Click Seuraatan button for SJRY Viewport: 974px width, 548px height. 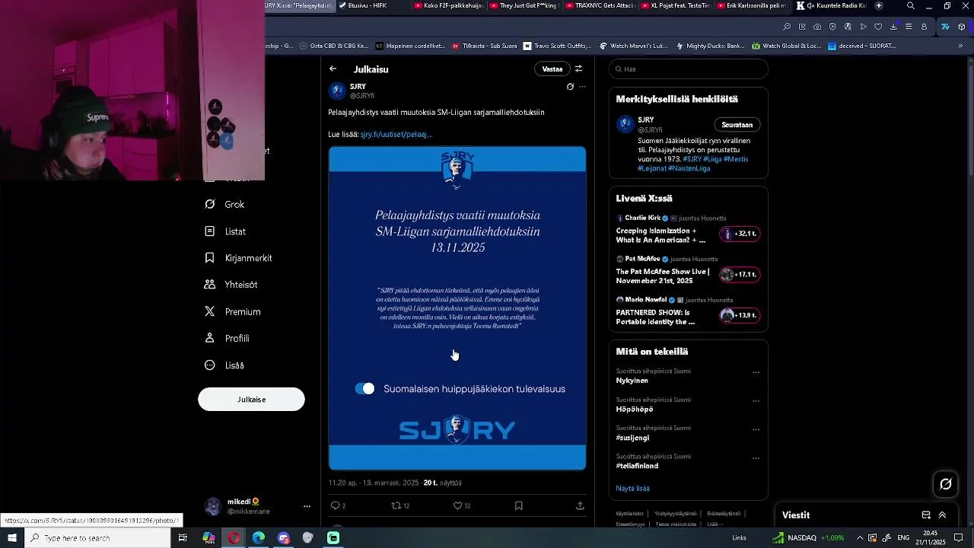pos(737,125)
